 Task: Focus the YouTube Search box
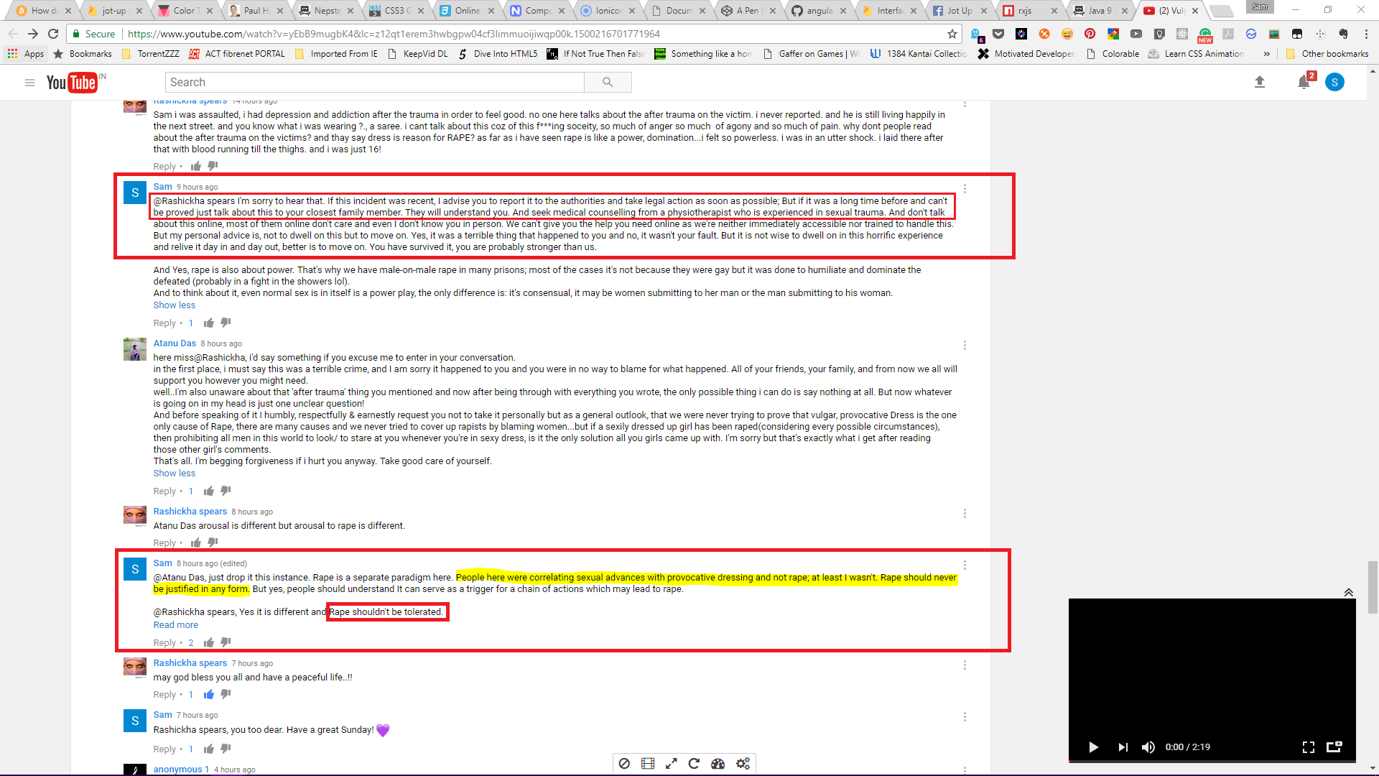tap(375, 83)
